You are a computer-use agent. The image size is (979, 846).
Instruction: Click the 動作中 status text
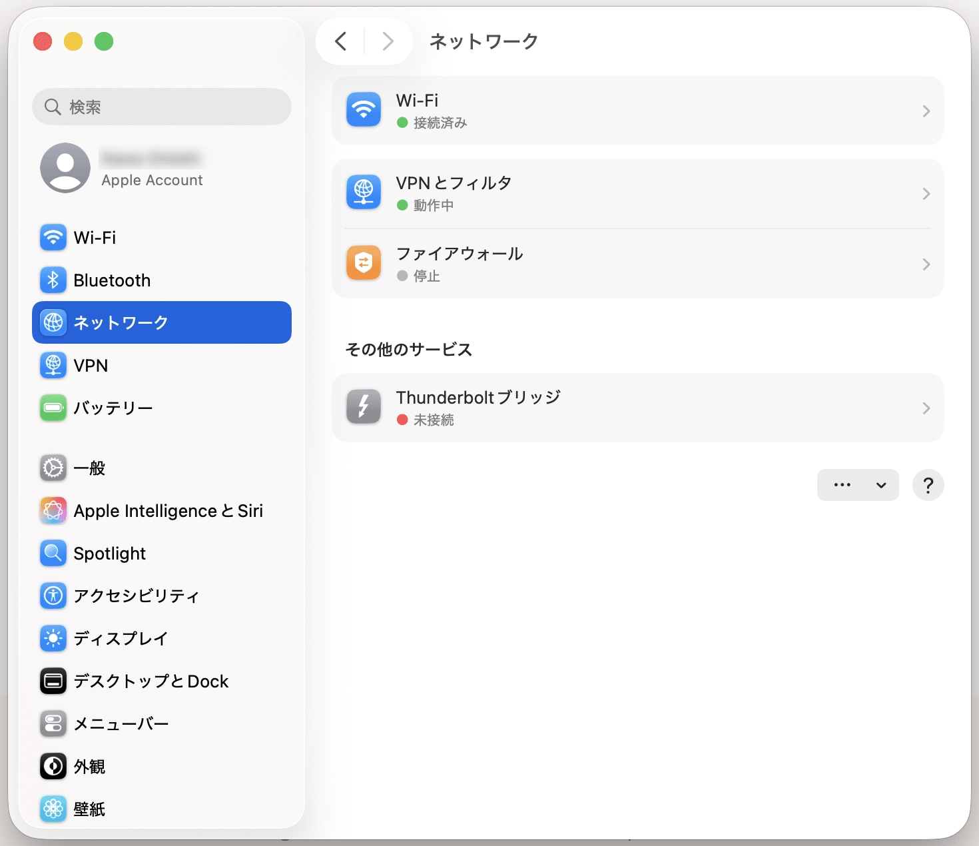pyautogui.click(x=434, y=205)
